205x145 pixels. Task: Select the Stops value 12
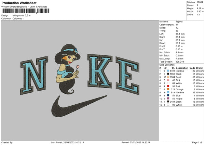tap(177, 28)
